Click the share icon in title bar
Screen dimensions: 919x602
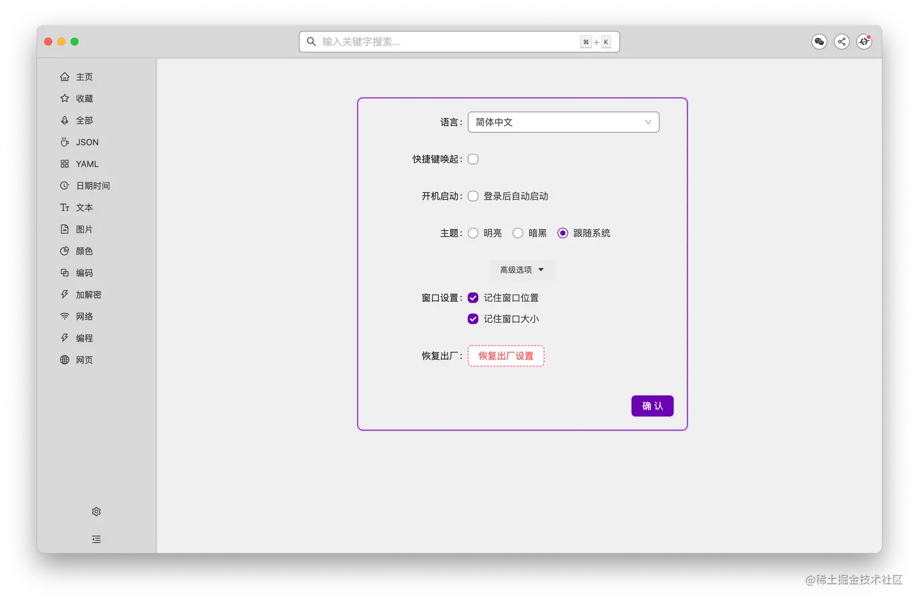[842, 41]
